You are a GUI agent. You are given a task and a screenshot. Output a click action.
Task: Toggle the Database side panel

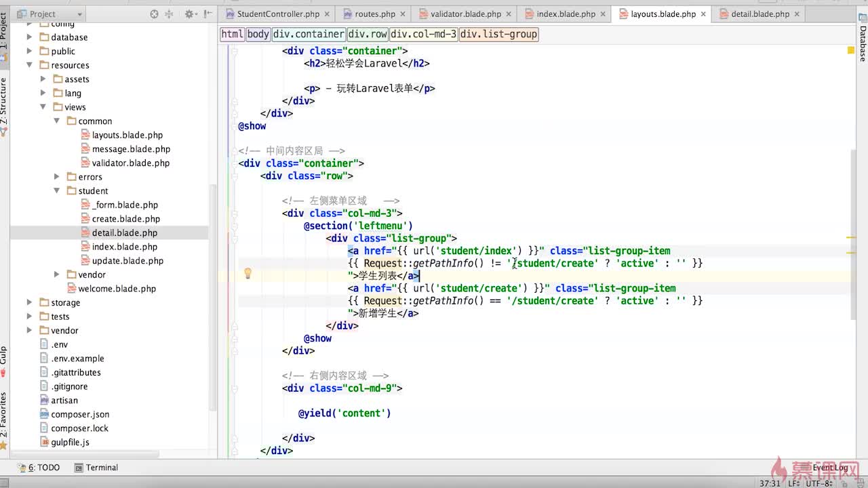click(863, 43)
